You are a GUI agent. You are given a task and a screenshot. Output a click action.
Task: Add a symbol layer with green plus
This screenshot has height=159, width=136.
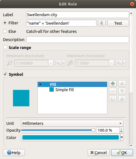coord(113,83)
